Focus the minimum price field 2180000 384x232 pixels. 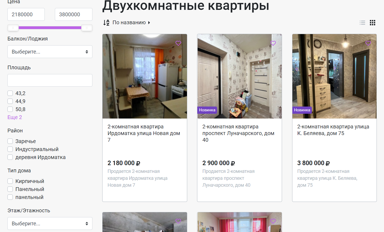click(26, 14)
